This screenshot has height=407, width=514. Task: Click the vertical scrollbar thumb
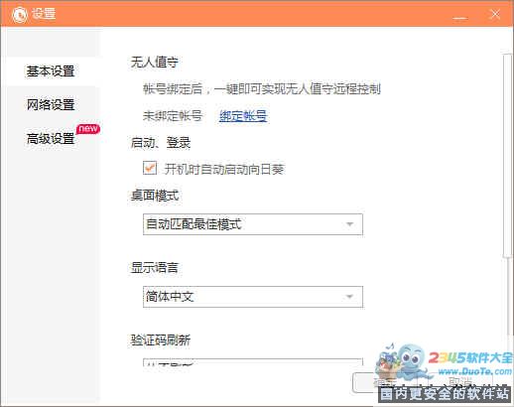(508, 156)
